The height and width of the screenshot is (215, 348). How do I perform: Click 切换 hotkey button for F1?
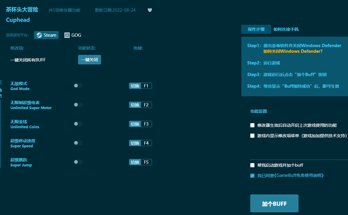click(135, 86)
